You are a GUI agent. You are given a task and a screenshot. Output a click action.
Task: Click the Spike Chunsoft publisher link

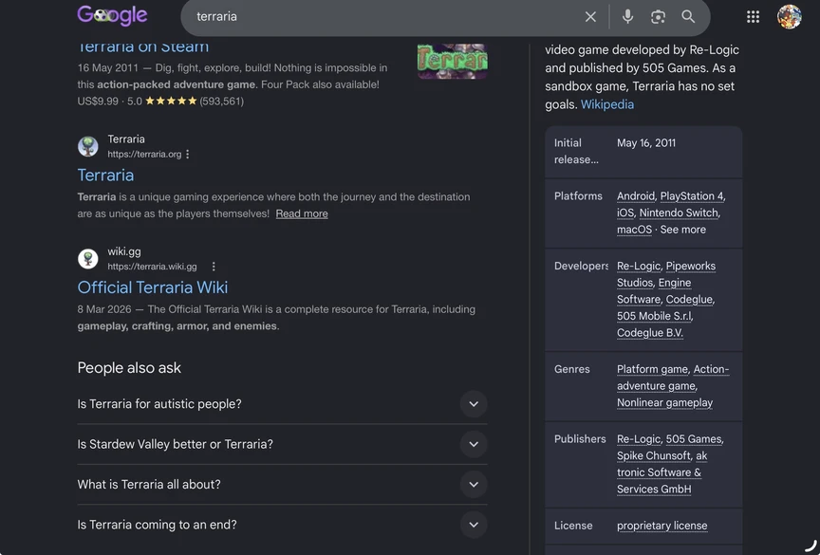point(654,455)
